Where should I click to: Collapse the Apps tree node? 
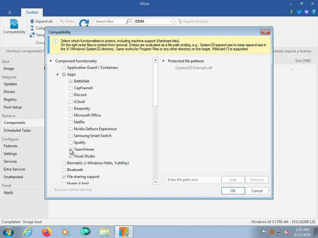(57, 74)
